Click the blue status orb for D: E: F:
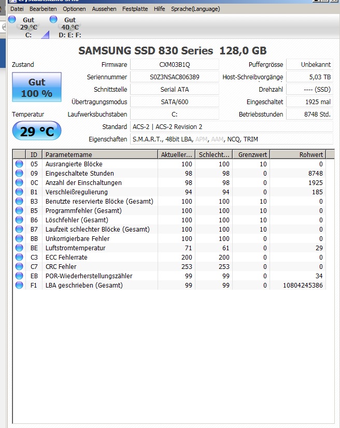The height and width of the screenshot is (428, 340). click(x=53, y=19)
